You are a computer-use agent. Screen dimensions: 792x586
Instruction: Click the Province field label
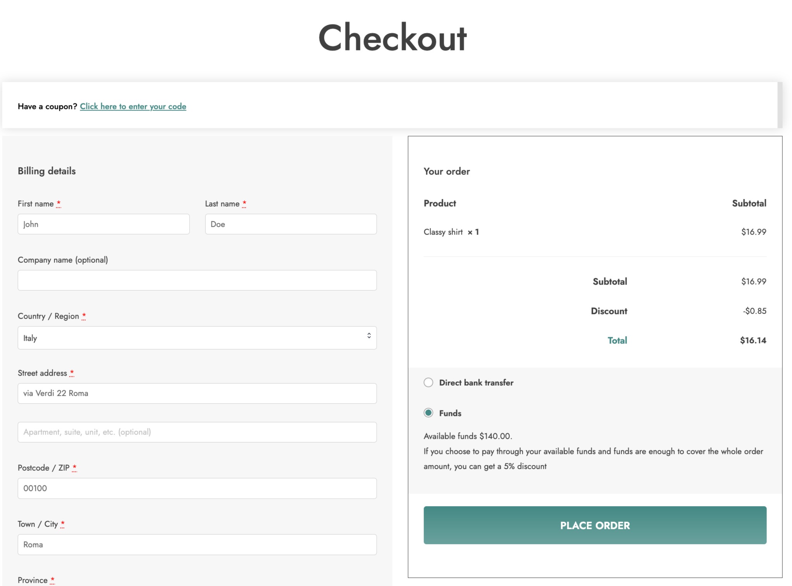pos(33,580)
